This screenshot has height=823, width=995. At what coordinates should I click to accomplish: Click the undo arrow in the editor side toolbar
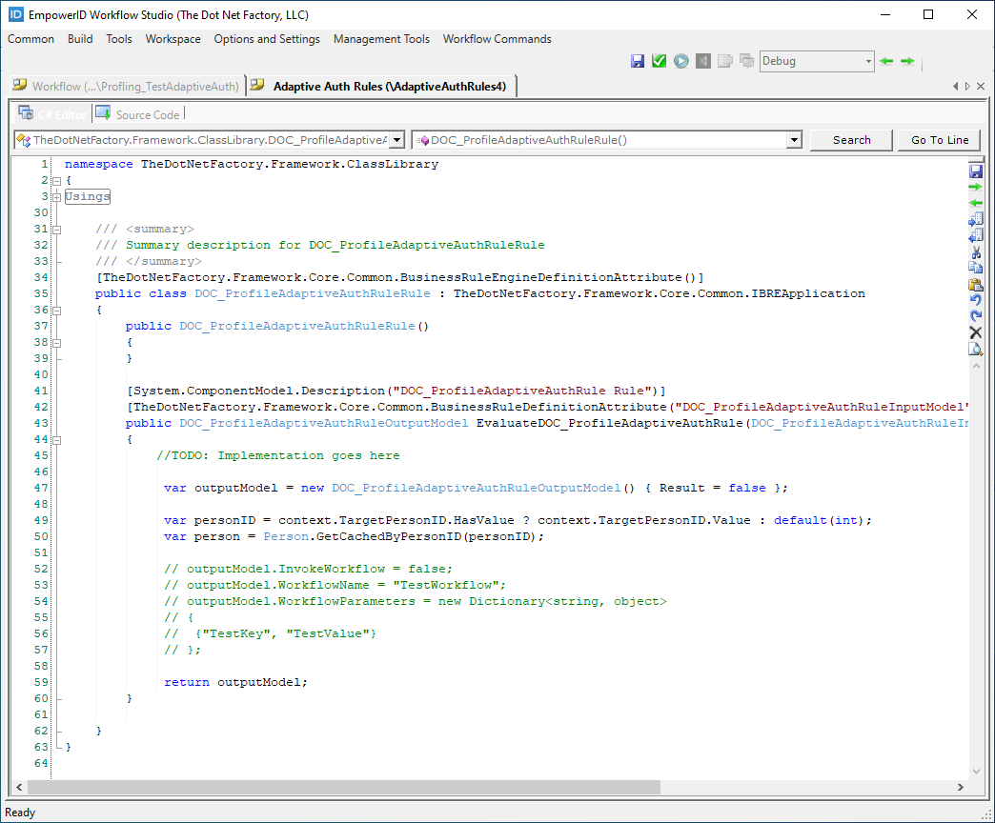coord(975,301)
